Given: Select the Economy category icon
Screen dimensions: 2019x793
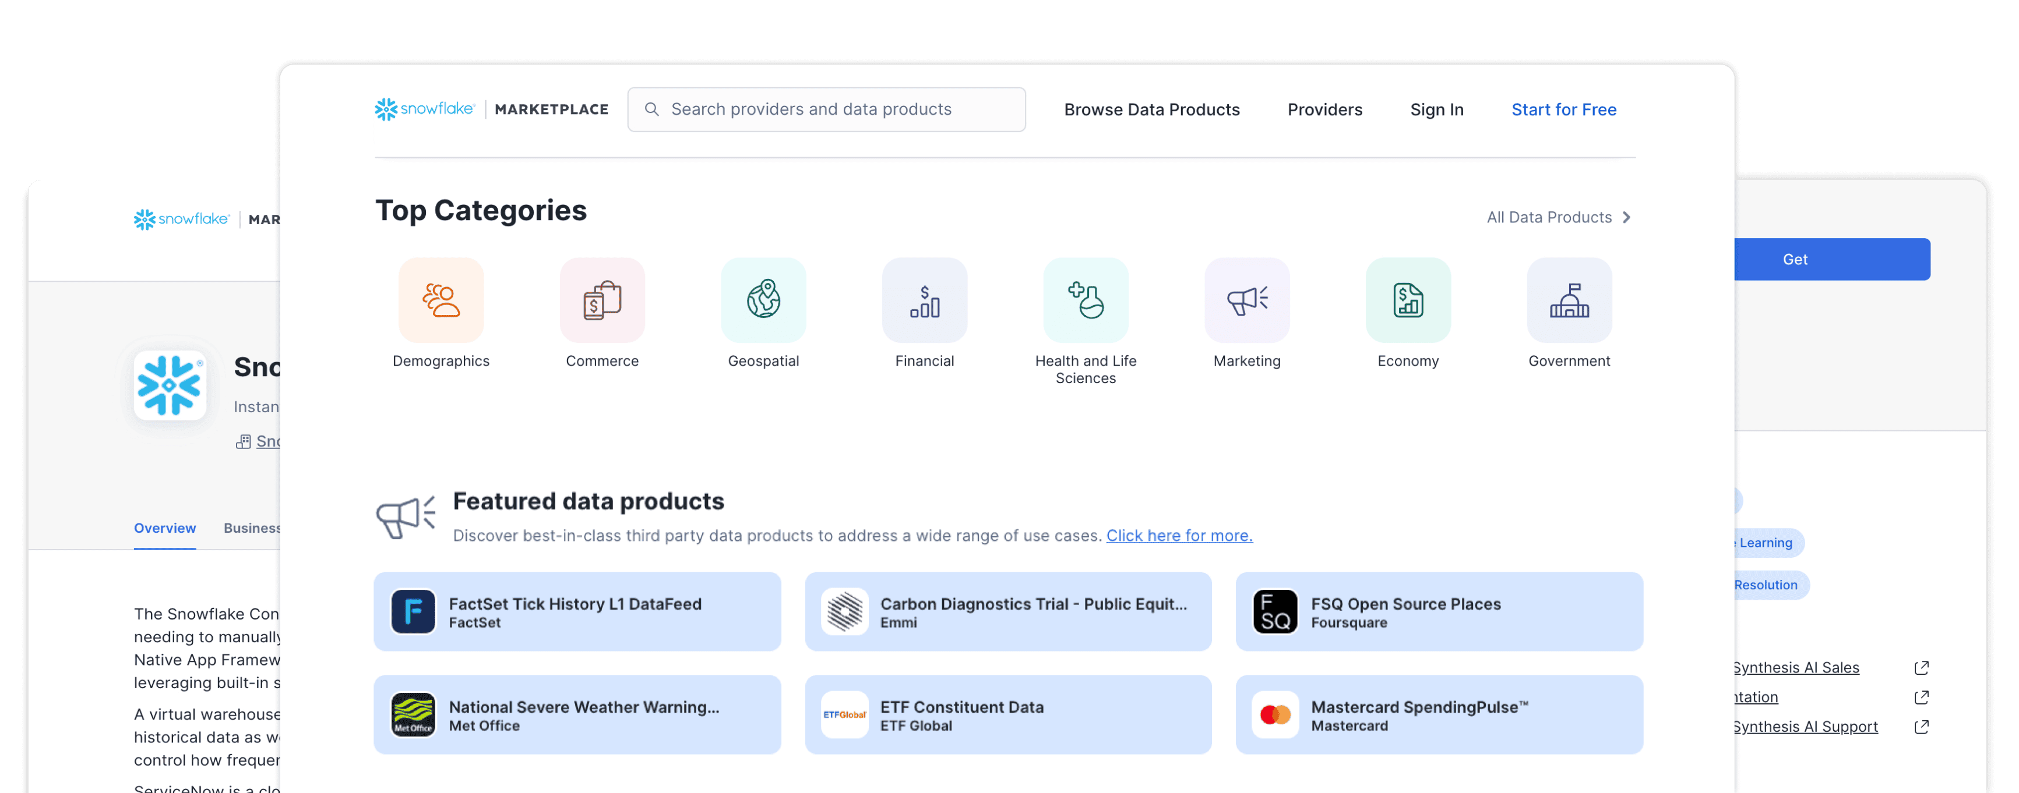Looking at the screenshot, I should pos(1408,300).
